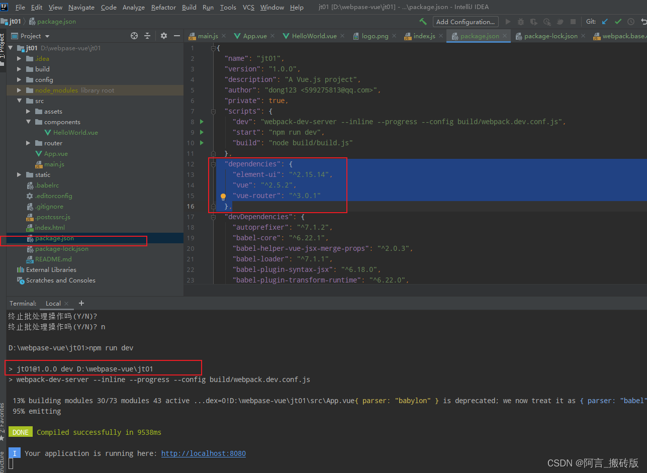Expand the static folder
The height and width of the screenshot is (473, 647).
(x=19, y=174)
